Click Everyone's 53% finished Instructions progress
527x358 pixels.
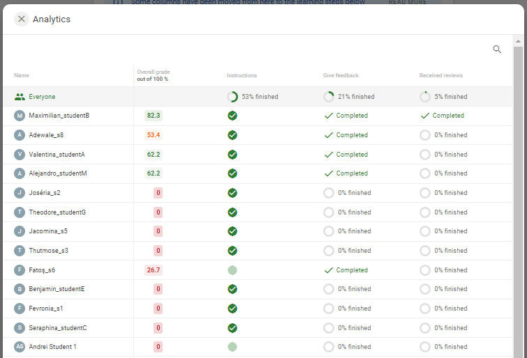point(253,97)
